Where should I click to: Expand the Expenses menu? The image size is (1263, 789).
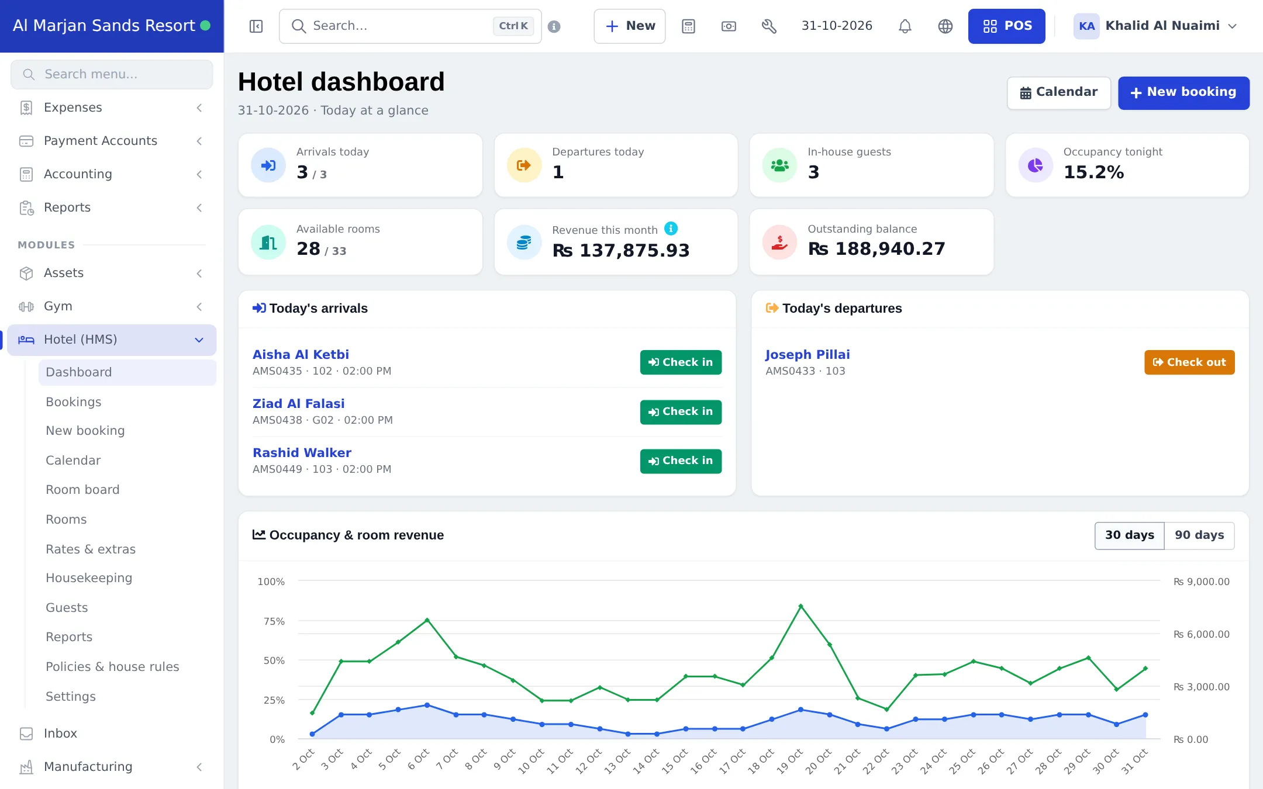pyautogui.click(x=112, y=108)
